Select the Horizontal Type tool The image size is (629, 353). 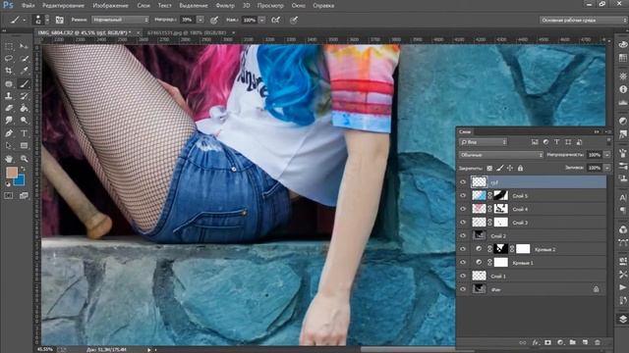[24, 133]
